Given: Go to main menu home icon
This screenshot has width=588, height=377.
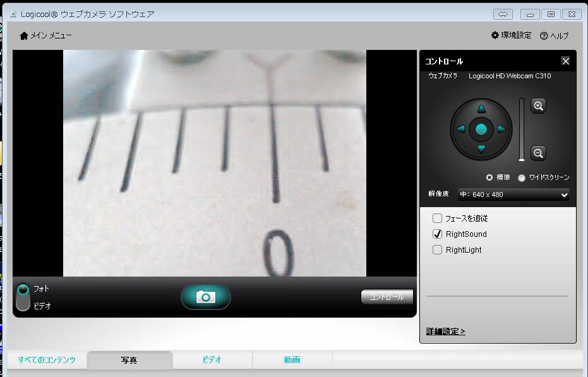Looking at the screenshot, I should 24,35.
